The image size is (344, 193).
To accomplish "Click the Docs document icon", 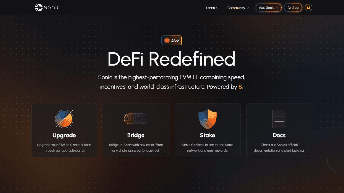I will click(279, 119).
